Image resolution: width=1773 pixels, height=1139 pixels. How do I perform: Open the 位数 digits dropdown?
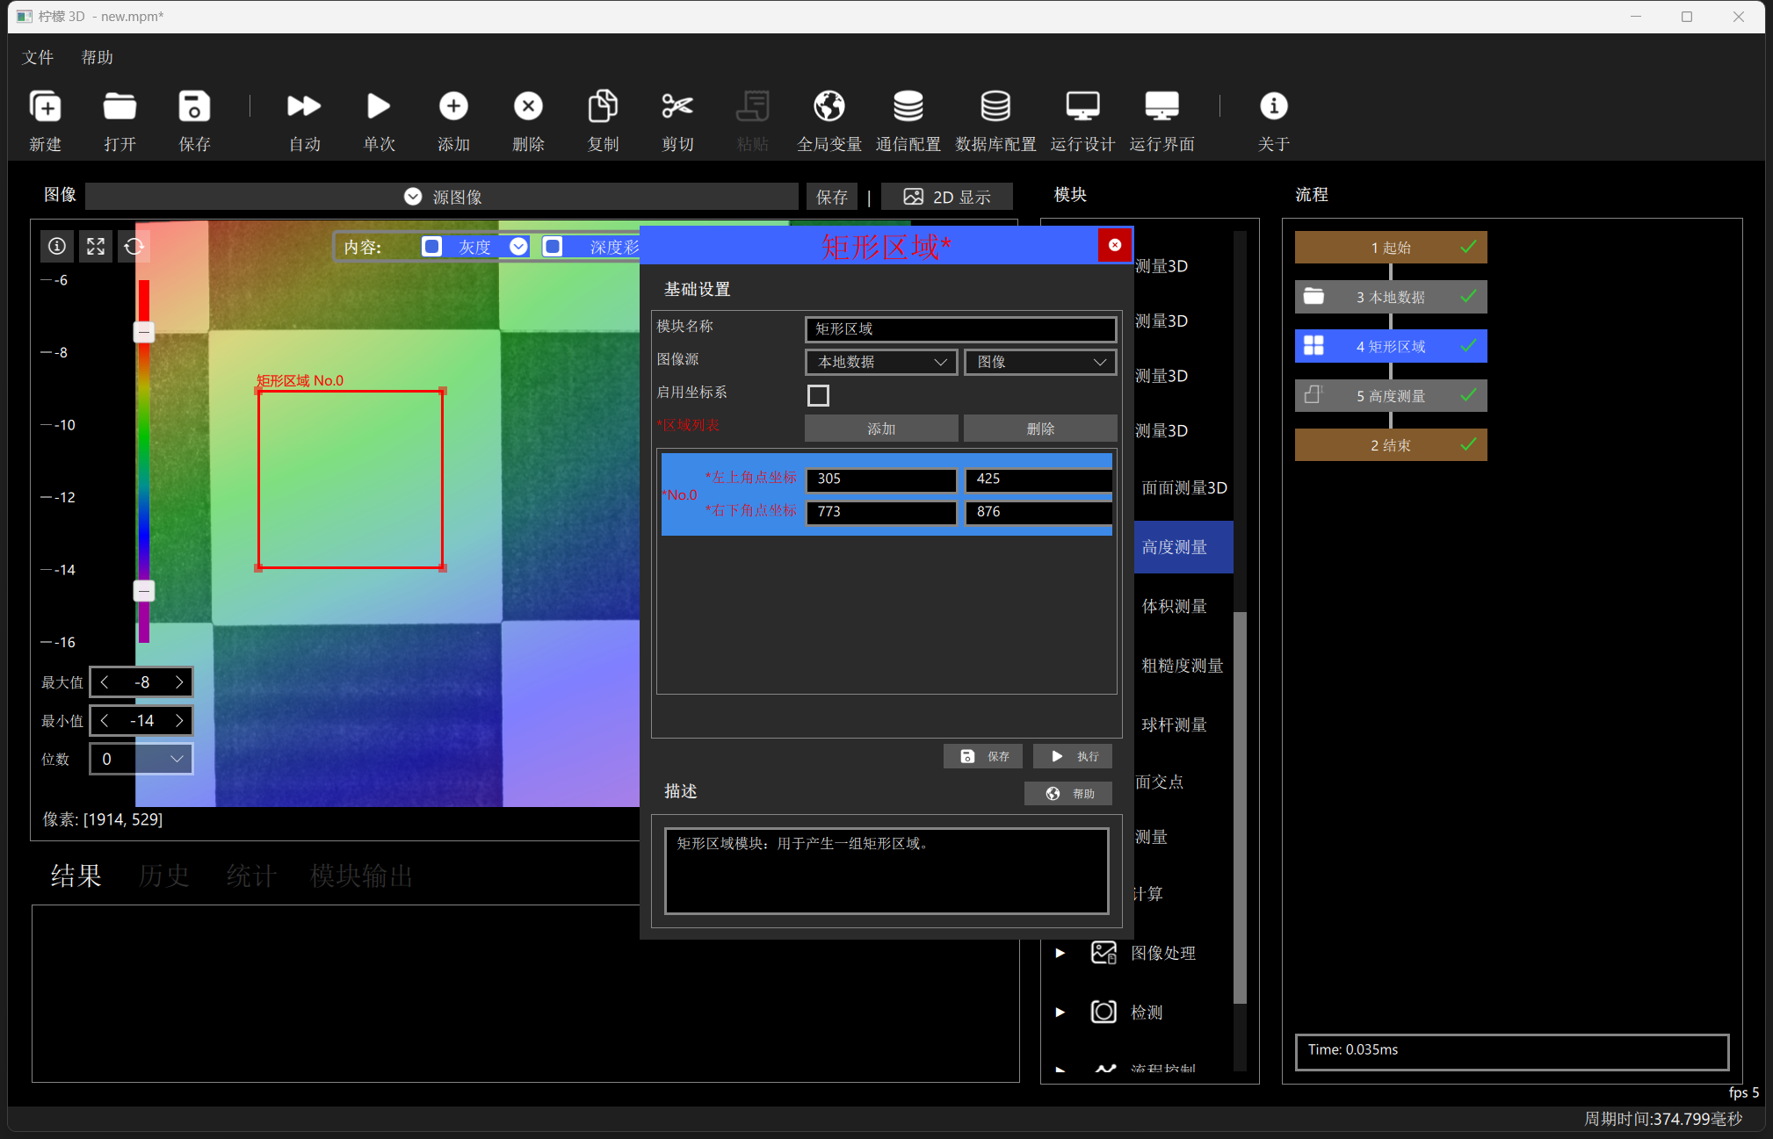click(141, 759)
